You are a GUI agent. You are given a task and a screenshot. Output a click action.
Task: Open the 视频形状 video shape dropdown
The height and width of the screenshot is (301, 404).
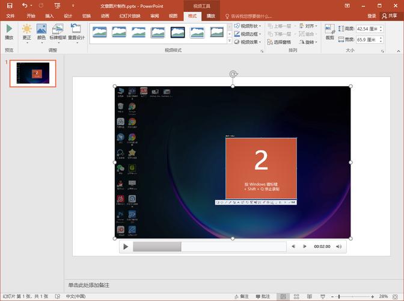[248, 26]
